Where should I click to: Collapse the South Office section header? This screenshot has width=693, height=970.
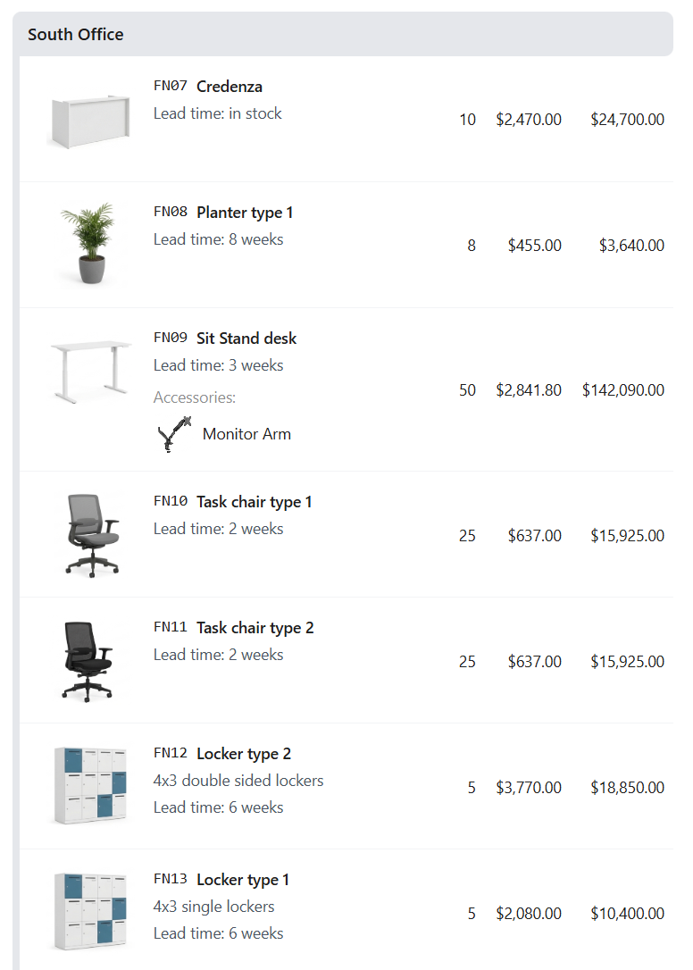pyautogui.click(x=343, y=35)
